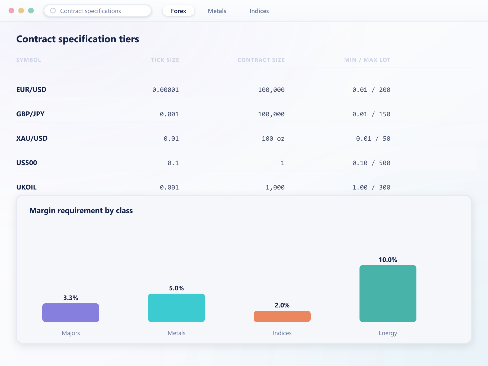Click the purple Majors margin bar
The height and width of the screenshot is (366, 488).
point(71,313)
